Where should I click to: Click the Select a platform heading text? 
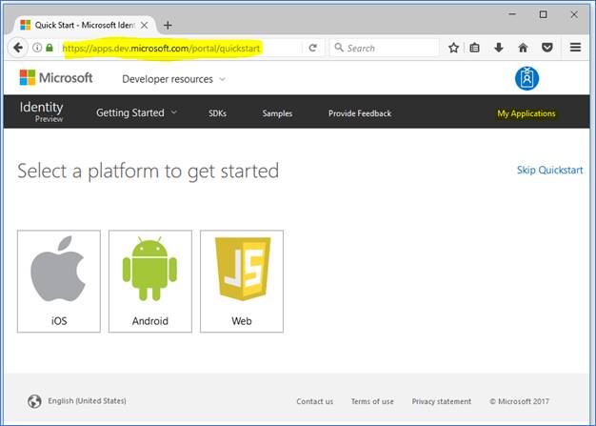(149, 171)
